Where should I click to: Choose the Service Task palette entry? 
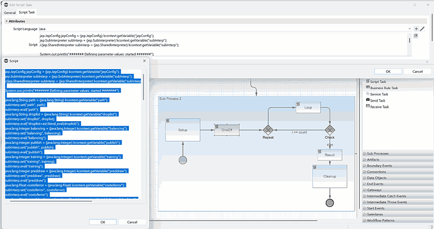377,94
